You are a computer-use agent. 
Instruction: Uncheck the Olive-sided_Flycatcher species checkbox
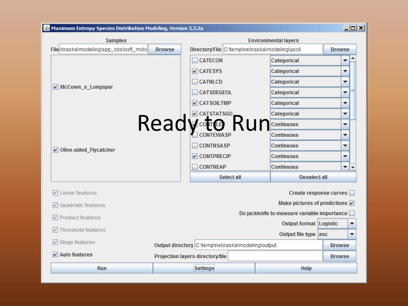[x=56, y=150]
